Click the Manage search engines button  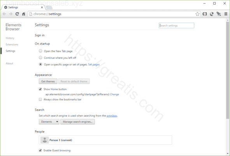pos(77,122)
